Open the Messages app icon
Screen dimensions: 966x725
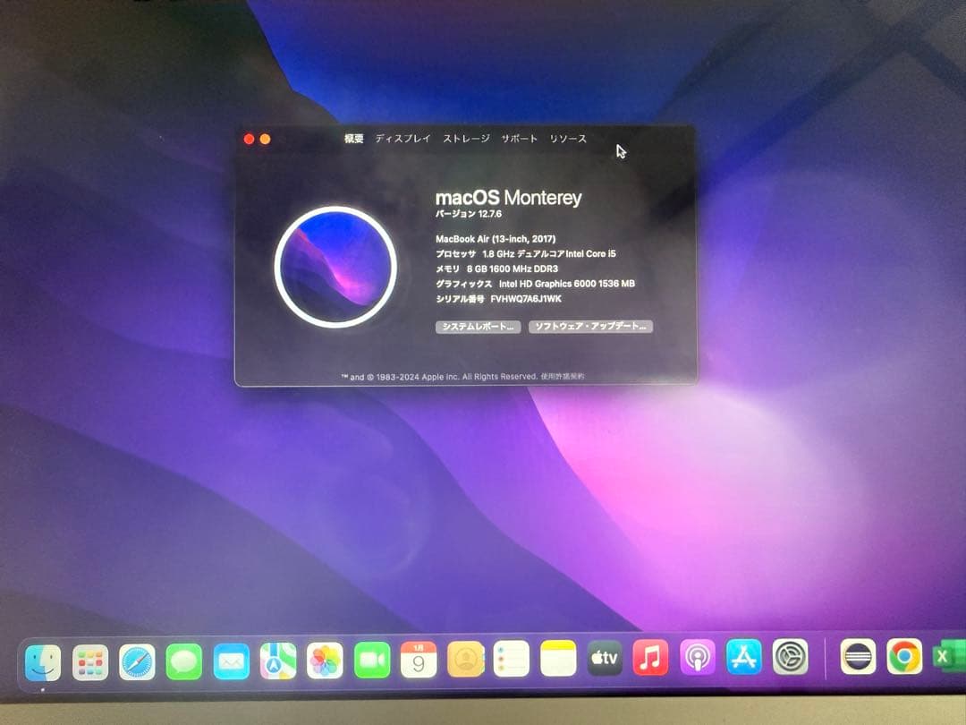click(x=183, y=661)
